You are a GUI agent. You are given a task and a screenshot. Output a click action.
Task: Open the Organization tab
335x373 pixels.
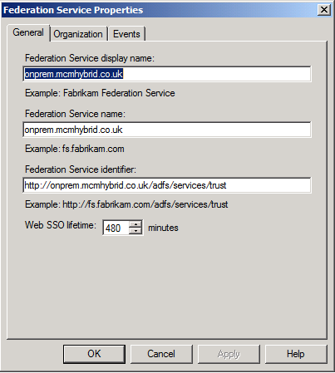click(x=78, y=34)
